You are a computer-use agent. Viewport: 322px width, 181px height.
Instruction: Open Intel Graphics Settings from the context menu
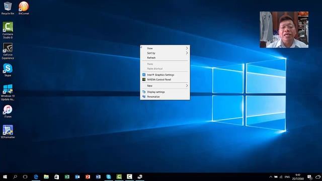click(x=165, y=75)
